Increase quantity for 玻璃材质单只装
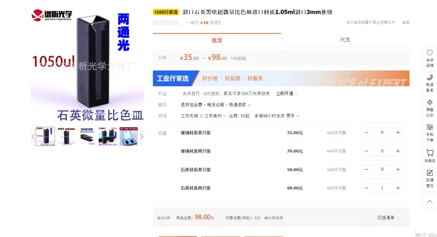The image size is (437, 237). pyautogui.click(x=398, y=133)
